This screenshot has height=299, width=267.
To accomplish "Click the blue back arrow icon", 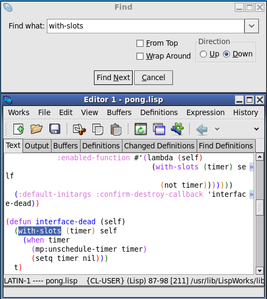I will pos(202,129).
